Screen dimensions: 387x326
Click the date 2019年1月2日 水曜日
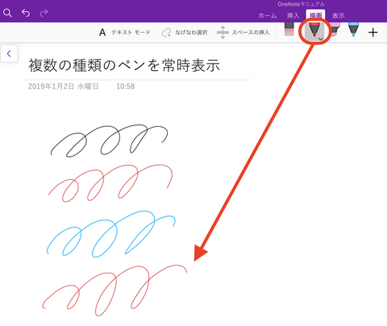64,86
